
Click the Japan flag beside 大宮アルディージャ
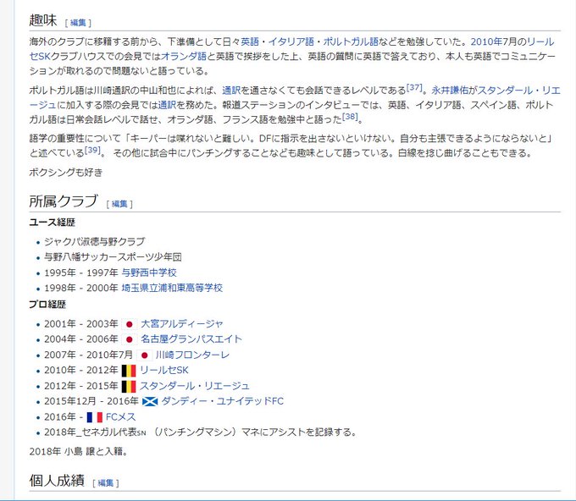click(x=129, y=324)
